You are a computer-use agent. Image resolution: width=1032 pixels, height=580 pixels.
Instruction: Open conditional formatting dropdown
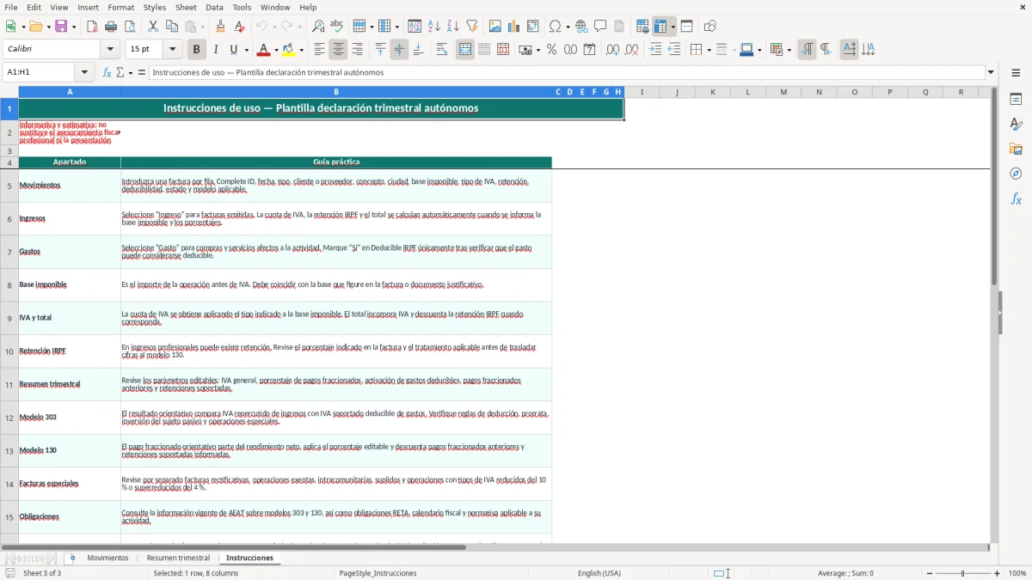point(789,50)
